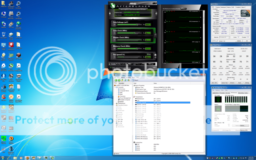The height and width of the screenshot is (160, 256).
Task: Expand the Security node in EVEREST tree
Action: (x=115, y=121)
